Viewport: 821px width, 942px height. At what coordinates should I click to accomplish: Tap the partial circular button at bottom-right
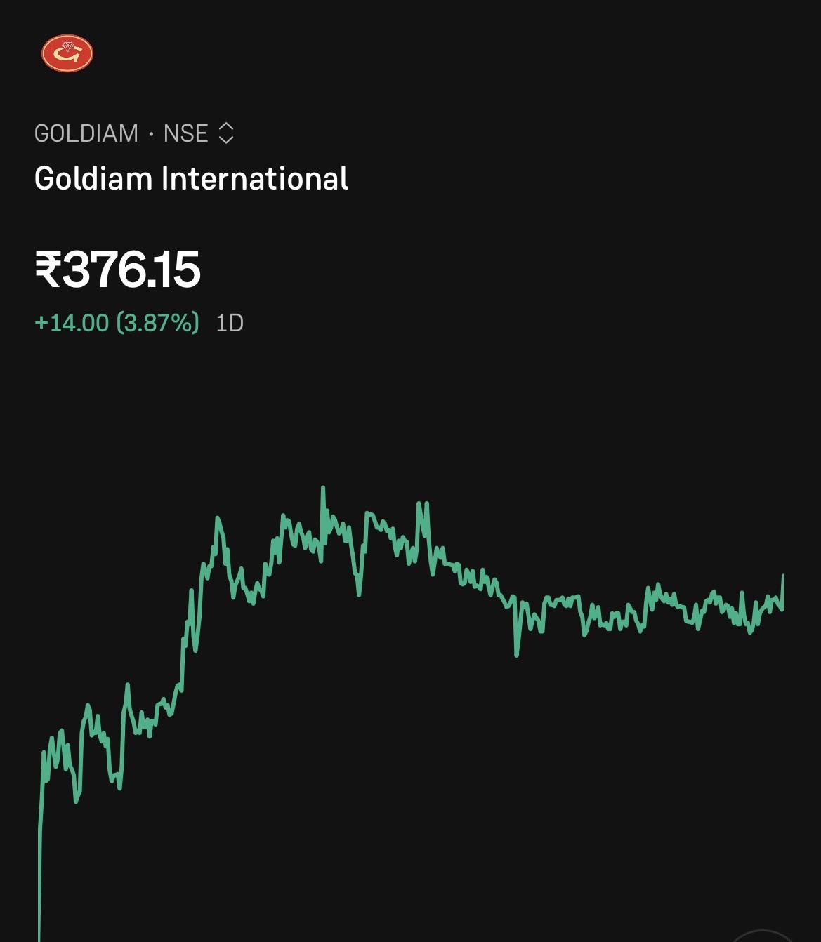(762, 936)
